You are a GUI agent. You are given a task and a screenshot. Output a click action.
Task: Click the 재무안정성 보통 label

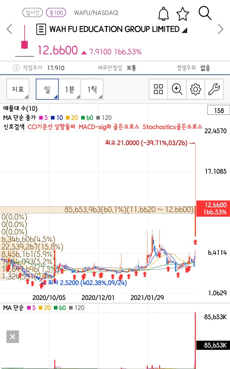point(117,68)
